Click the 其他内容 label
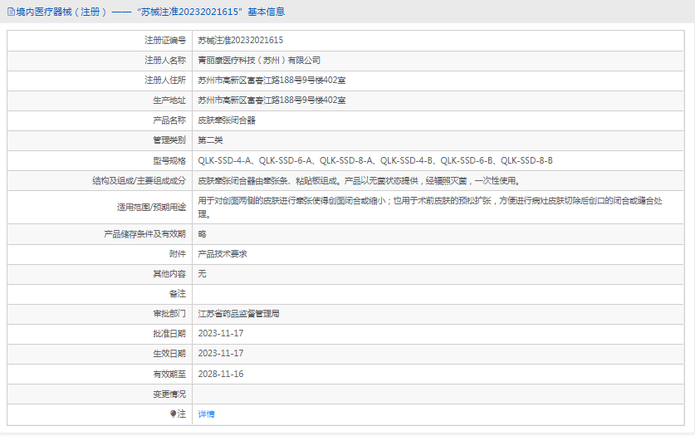695x436 pixels. click(x=169, y=274)
